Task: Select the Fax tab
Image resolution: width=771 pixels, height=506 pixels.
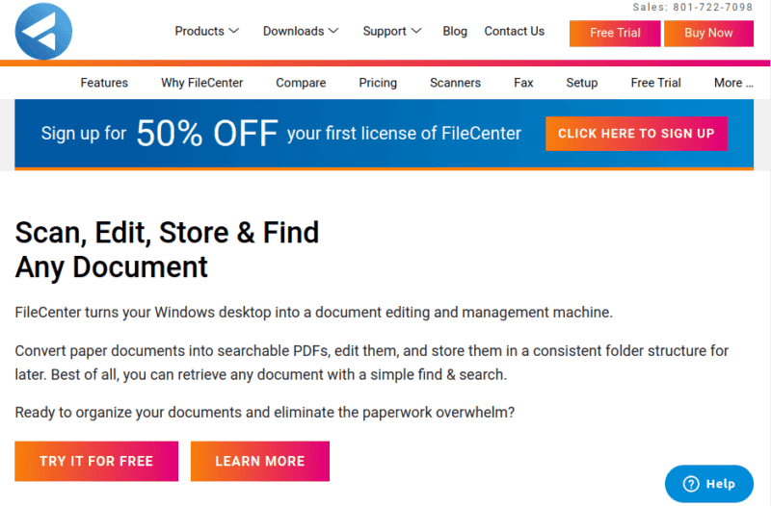Action: pyautogui.click(x=523, y=83)
